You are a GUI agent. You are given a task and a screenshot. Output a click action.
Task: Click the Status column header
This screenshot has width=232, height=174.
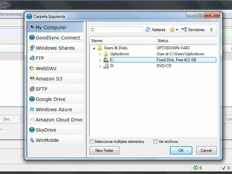coord(180,41)
